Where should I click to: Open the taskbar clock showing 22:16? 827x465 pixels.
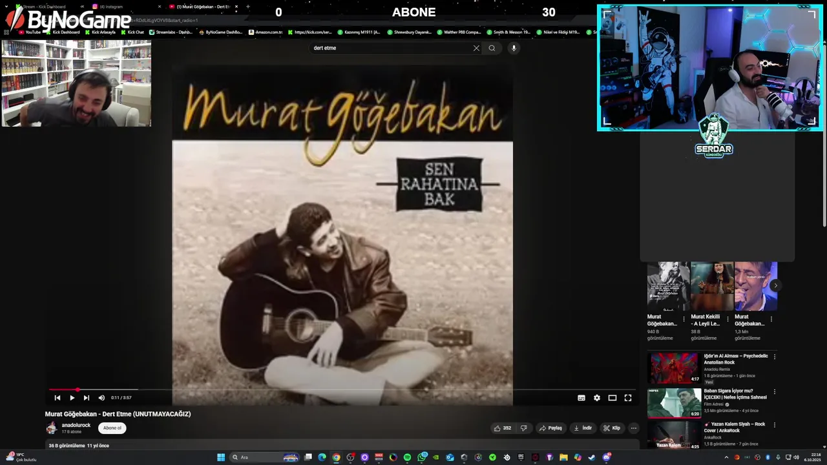point(813,457)
